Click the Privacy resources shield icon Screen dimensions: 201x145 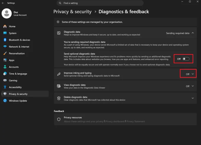coord(59,119)
